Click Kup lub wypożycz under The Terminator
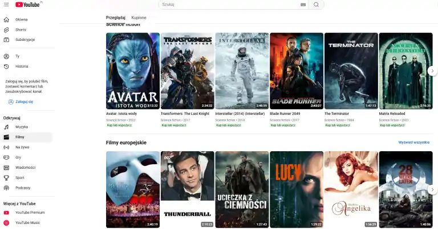The image size is (438, 229). point(338,126)
